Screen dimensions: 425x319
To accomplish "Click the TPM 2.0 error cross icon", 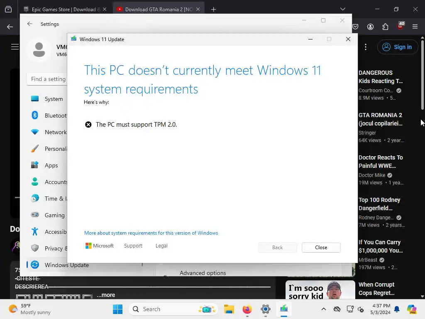I will [88, 125].
